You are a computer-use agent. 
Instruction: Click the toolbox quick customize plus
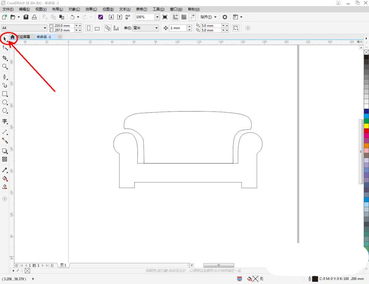tap(5, 199)
